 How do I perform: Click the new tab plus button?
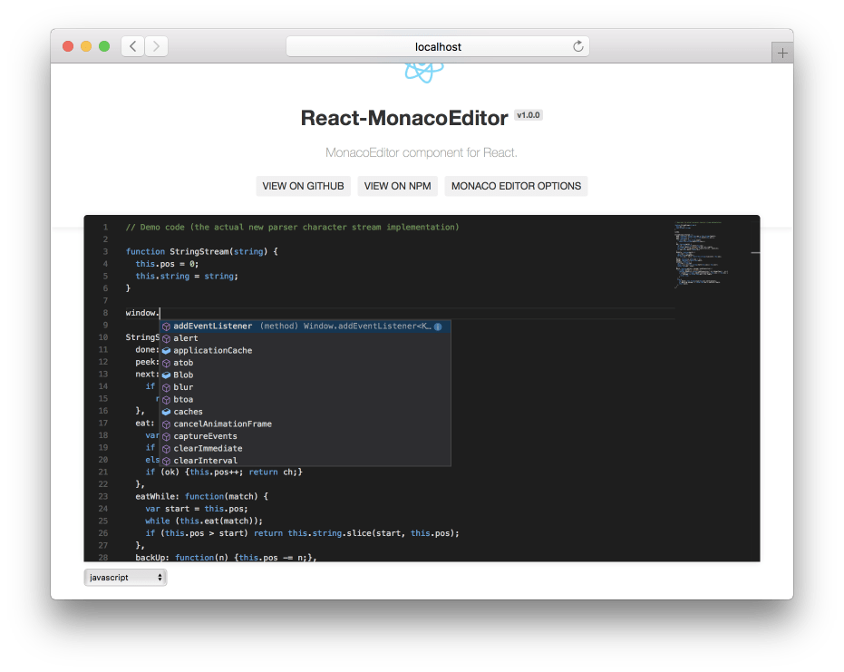[x=781, y=52]
